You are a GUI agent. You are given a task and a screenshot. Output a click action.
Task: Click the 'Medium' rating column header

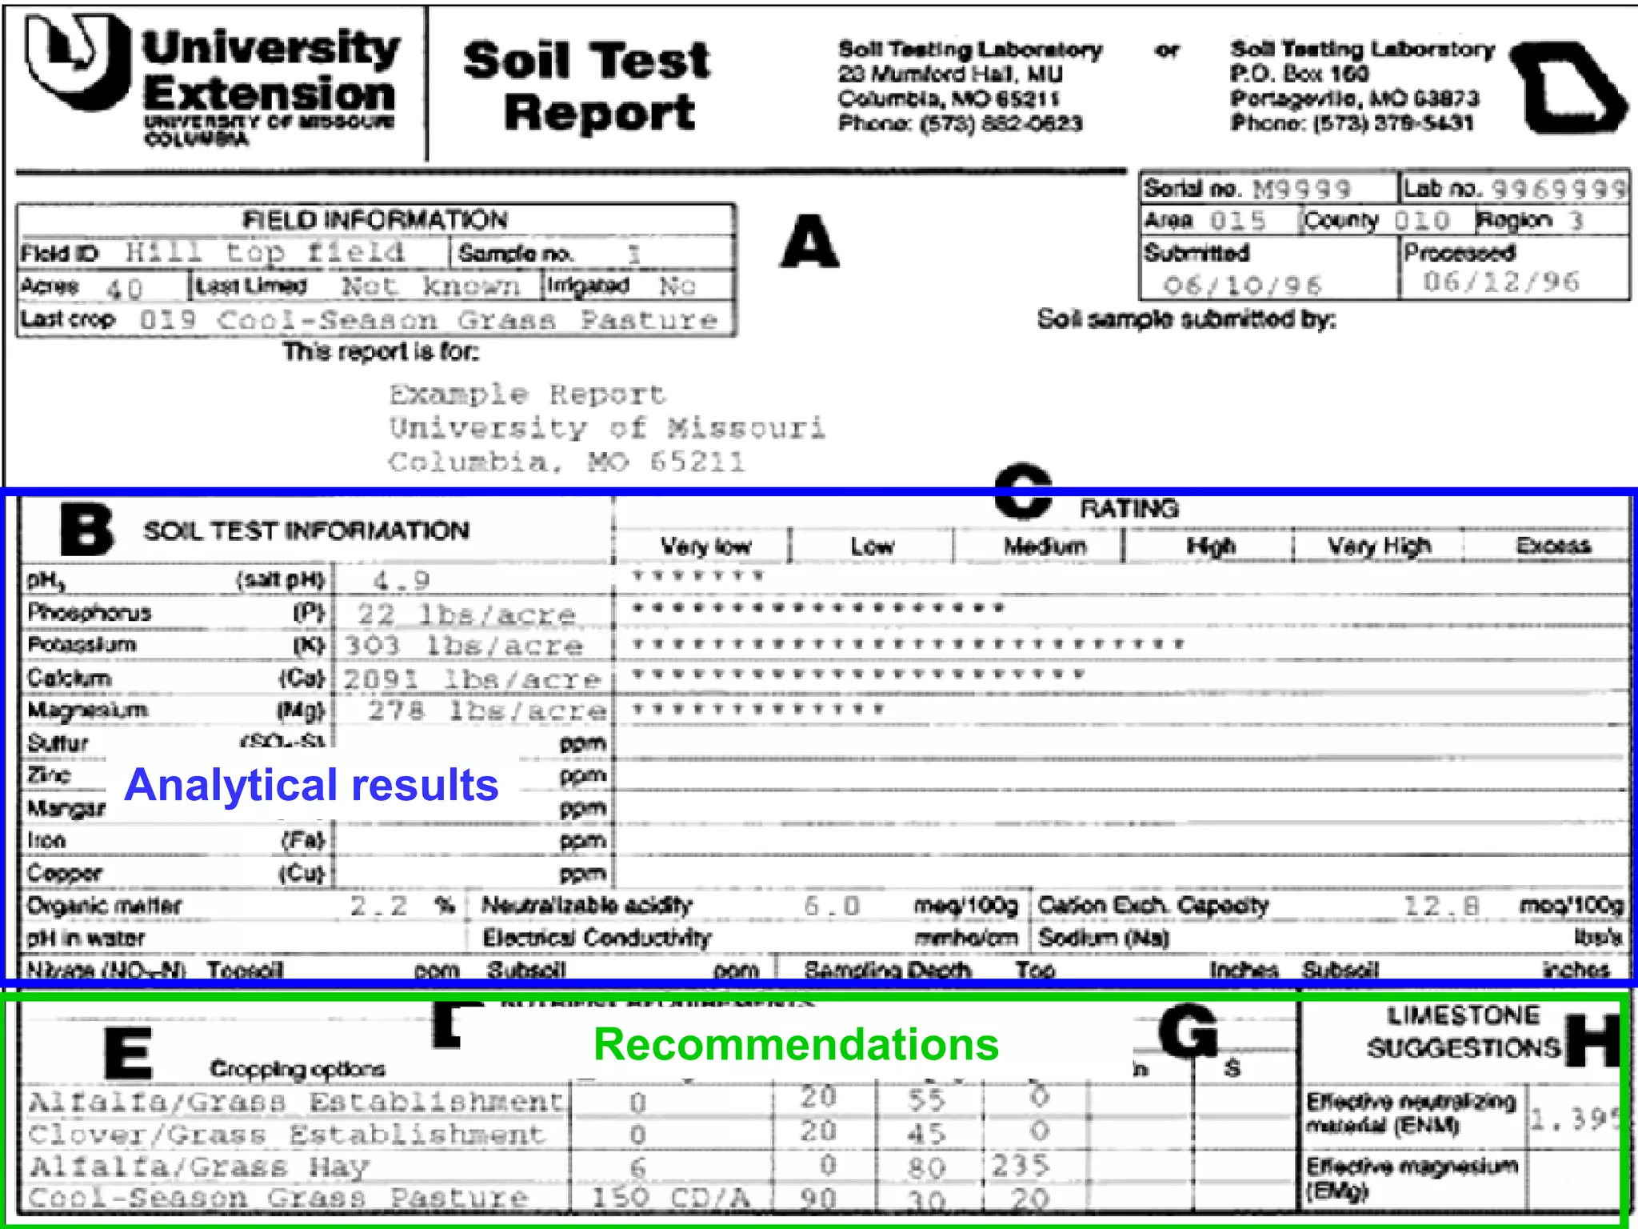point(1045,546)
